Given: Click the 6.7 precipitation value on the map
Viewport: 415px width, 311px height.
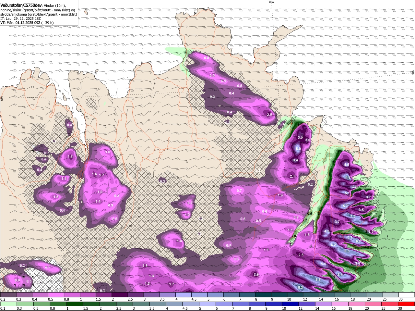Looking at the screenshot, I should coord(358,241).
